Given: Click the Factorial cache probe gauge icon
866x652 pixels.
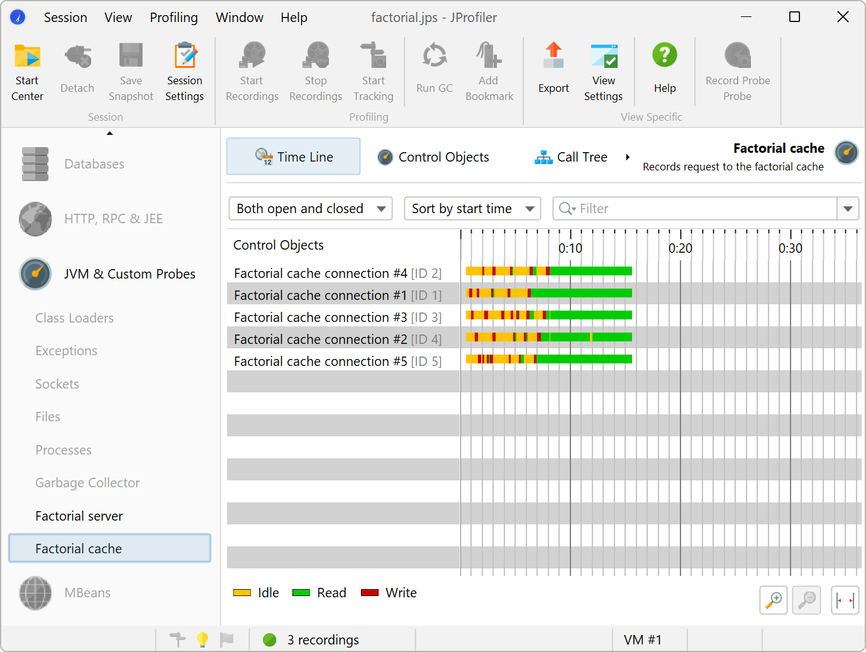Looking at the screenshot, I should 847,153.
